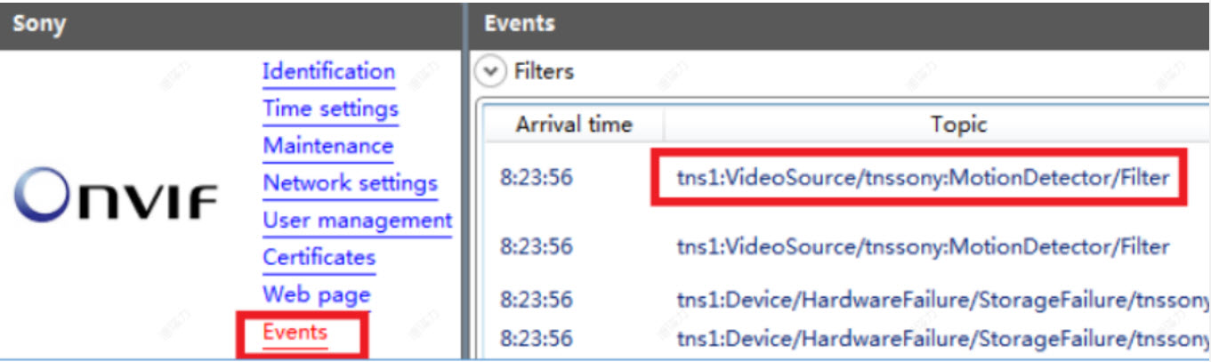Open the Maintenance section

click(x=327, y=146)
